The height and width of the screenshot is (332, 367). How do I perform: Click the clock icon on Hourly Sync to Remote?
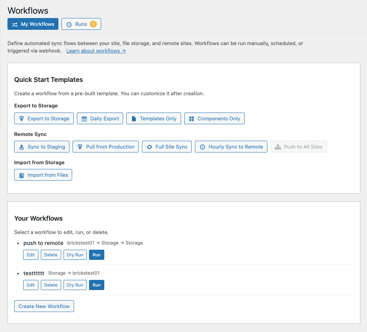click(202, 147)
